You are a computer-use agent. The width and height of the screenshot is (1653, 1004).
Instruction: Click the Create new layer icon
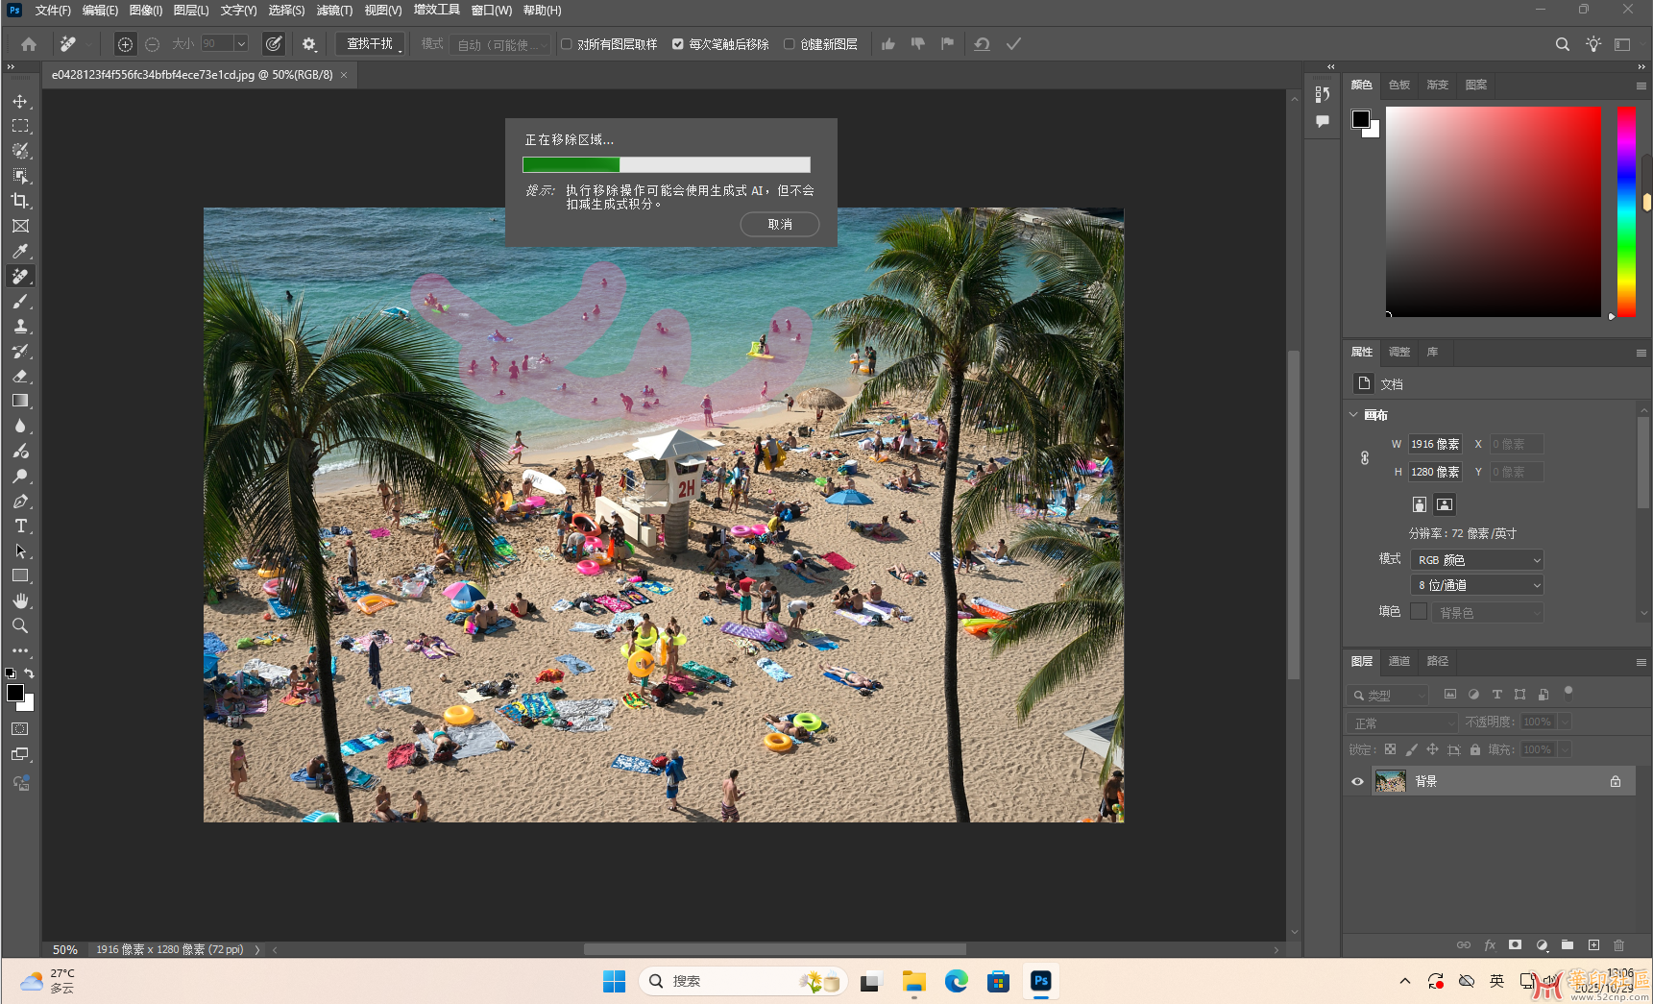coord(1592,944)
